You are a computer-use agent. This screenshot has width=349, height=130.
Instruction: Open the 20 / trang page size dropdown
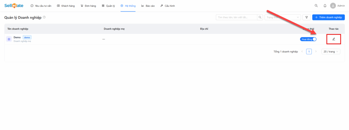[x=331, y=52]
